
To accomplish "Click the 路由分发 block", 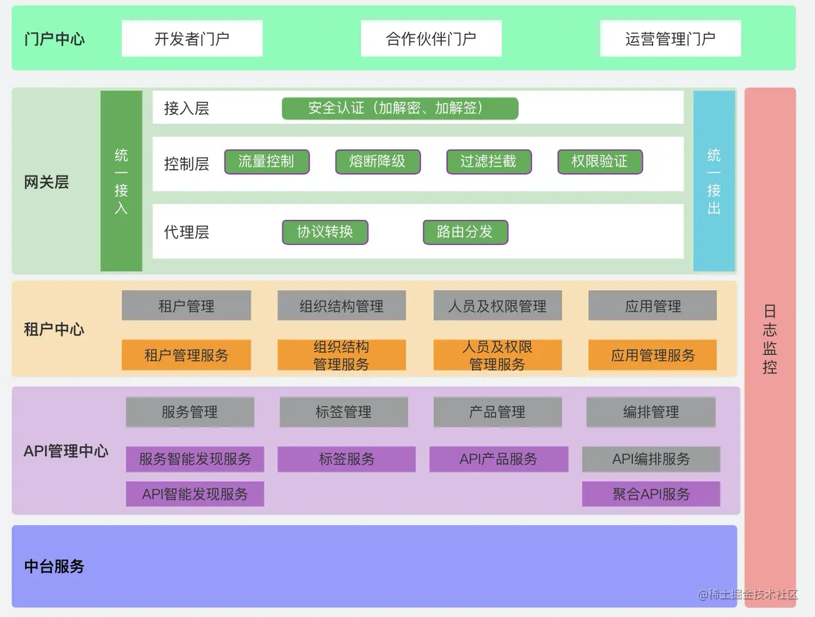I will point(465,232).
